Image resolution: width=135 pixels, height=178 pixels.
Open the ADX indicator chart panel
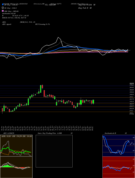pos(16,146)
